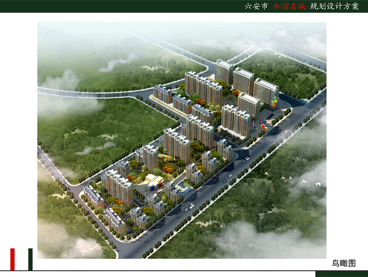The image size is (368, 277).
Task: Click the colorful kindergarten building in the center
Action: [x=155, y=182]
